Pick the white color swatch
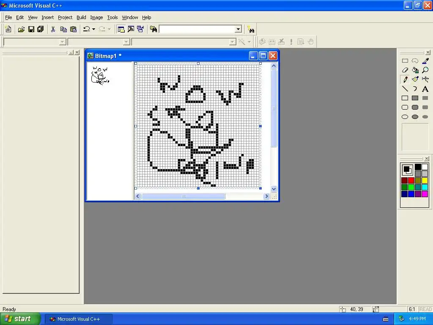Viewport: 433px width, 325px height. point(425,167)
